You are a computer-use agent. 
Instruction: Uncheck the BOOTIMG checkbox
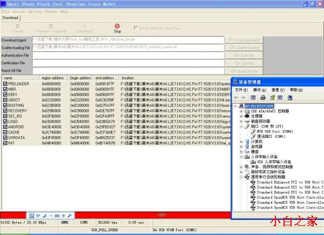[x=5, y=105]
